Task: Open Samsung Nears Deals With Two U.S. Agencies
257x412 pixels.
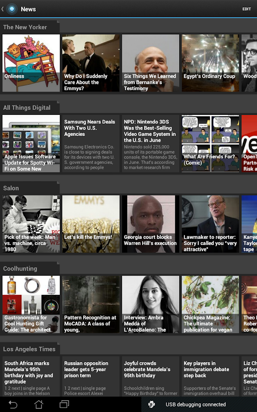Action: tap(91, 143)
